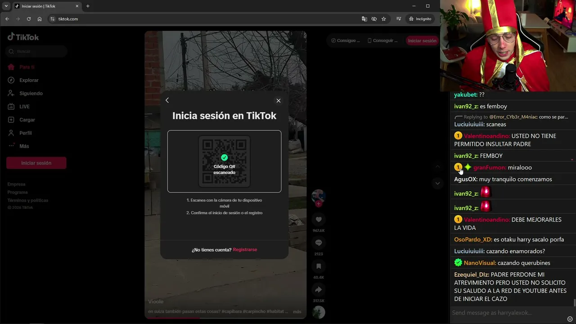The height and width of the screenshot is (324, 576).
Task: Open the #capibara hashtag
Action: (x=232, y=312)
